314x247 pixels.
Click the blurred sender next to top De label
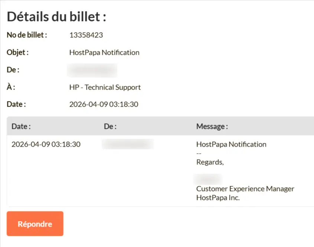(92, 70)
